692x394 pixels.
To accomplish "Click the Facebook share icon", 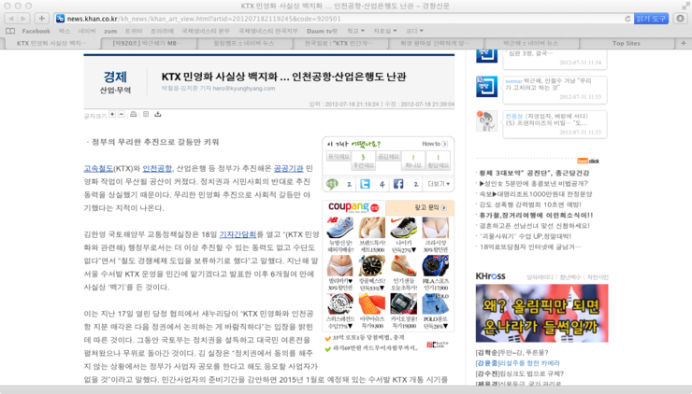I will [398, 185].
